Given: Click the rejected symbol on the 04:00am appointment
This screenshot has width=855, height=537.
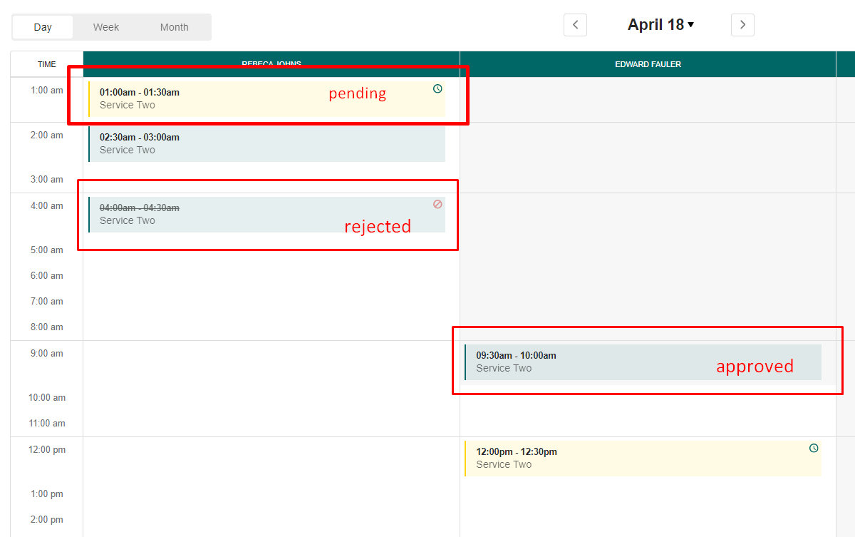Looking at the screenshot, I should pos(437,204).
